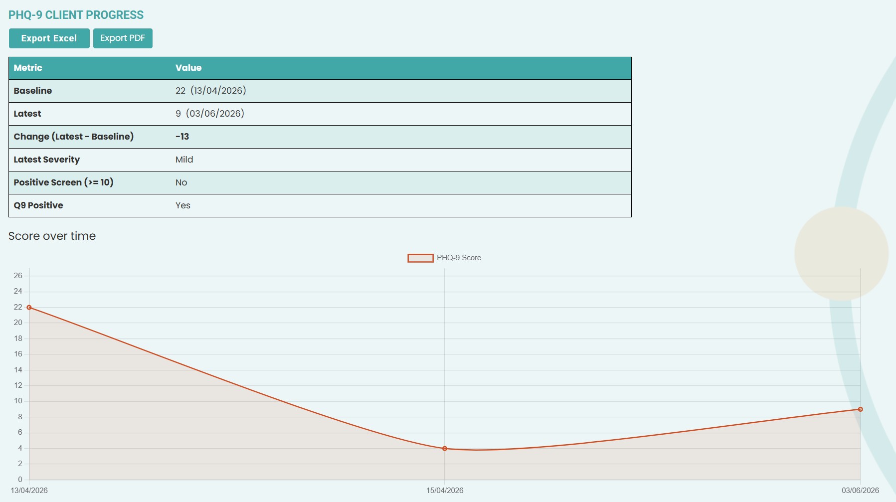This screenshot has width=896, height=502.
Task: Select the 15/04/2026 data point at score 4
Action: tap(445, 449)
